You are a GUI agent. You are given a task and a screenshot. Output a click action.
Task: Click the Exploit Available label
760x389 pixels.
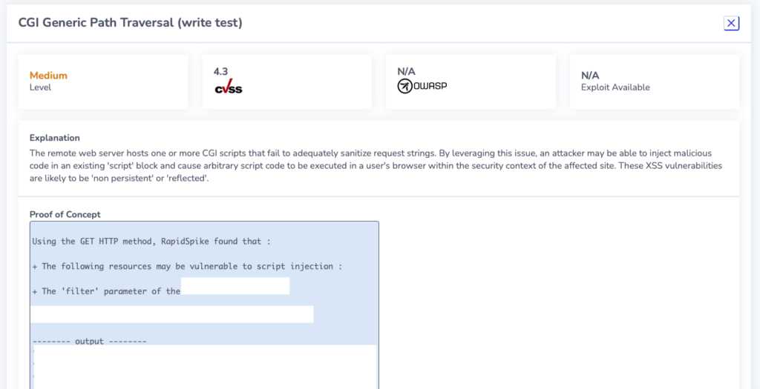615,87
